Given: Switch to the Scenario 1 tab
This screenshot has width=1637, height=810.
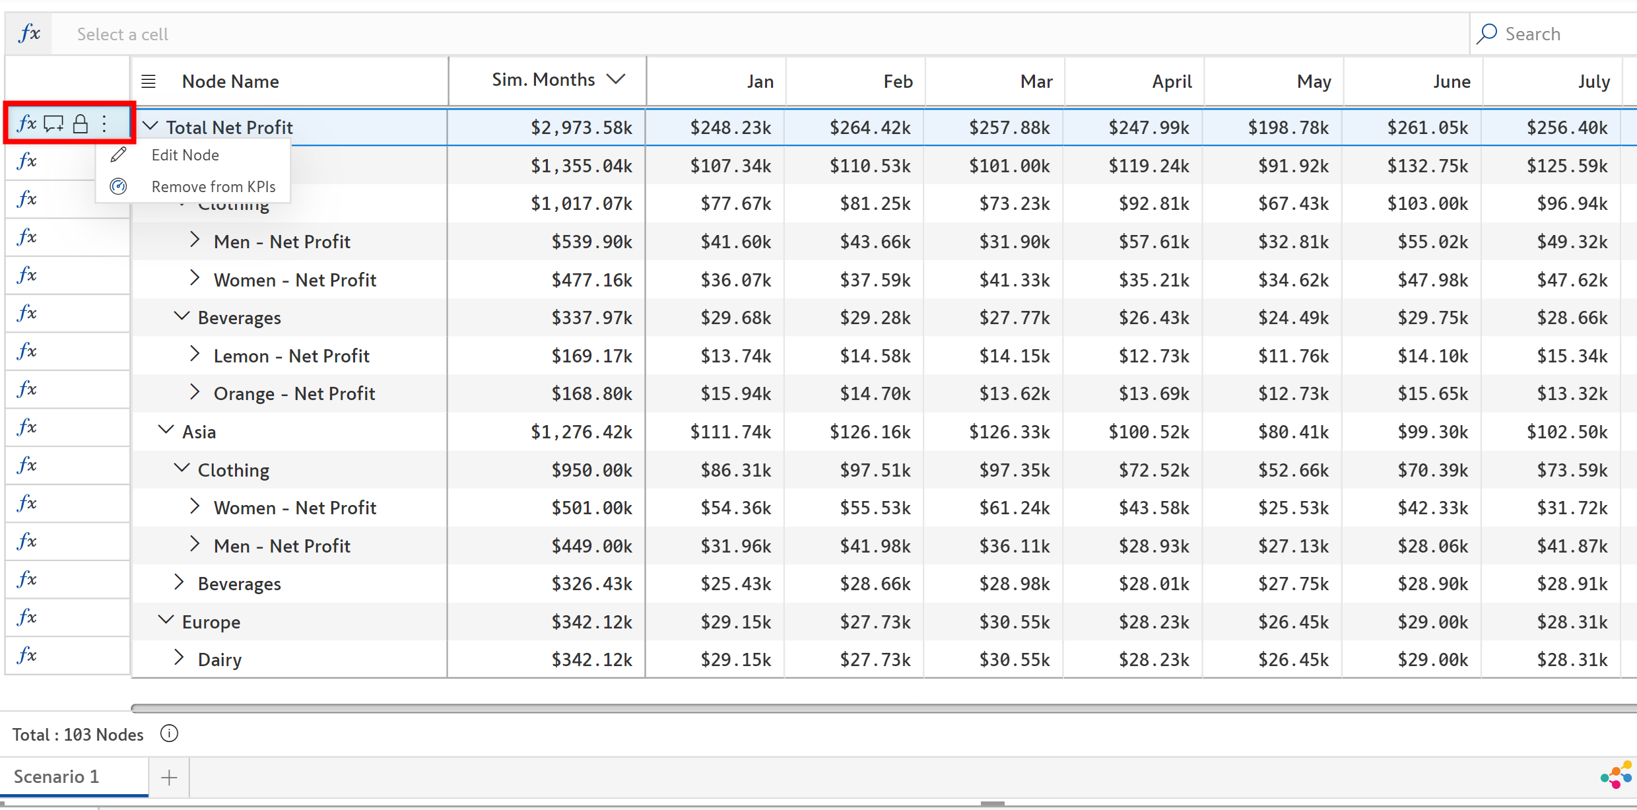Looking at the screenshot, I should point(57,776).
